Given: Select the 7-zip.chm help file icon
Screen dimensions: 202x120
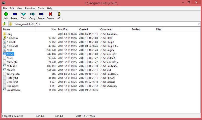Looking at the screenshot, I should (4, 38).
